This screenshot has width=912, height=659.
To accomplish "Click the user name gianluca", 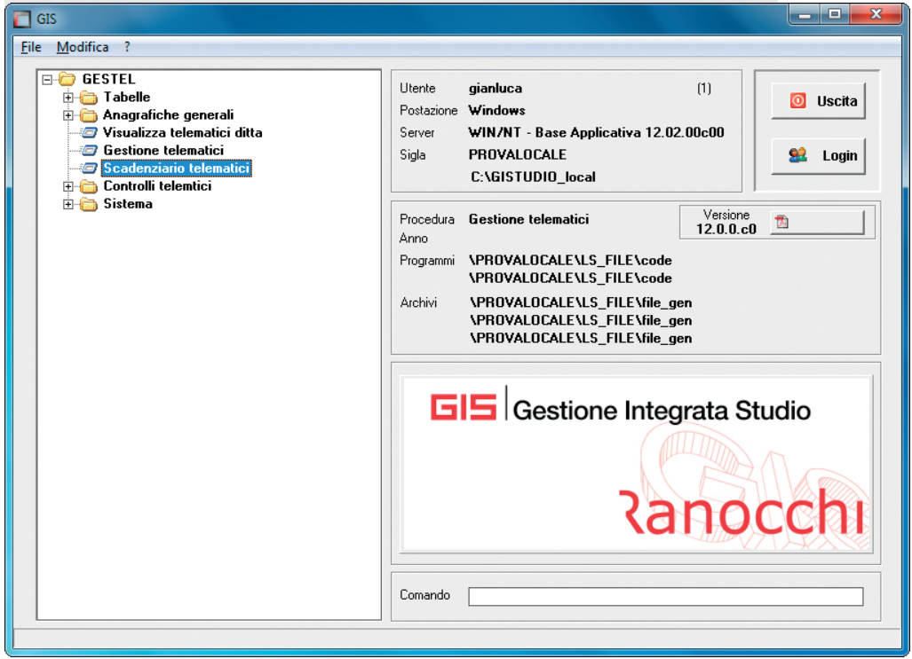I will click(496, 89).
